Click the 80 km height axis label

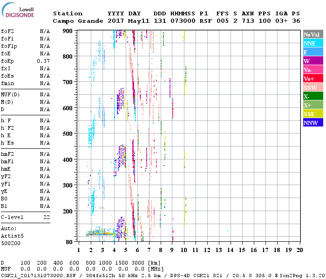69,242
